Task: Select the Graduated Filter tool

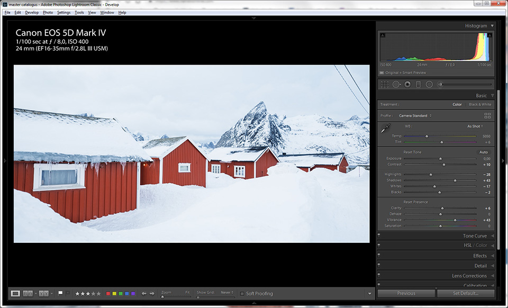Action: (418, 85)
